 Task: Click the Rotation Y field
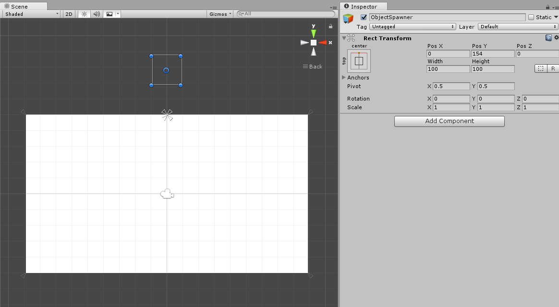pos(496,99)
